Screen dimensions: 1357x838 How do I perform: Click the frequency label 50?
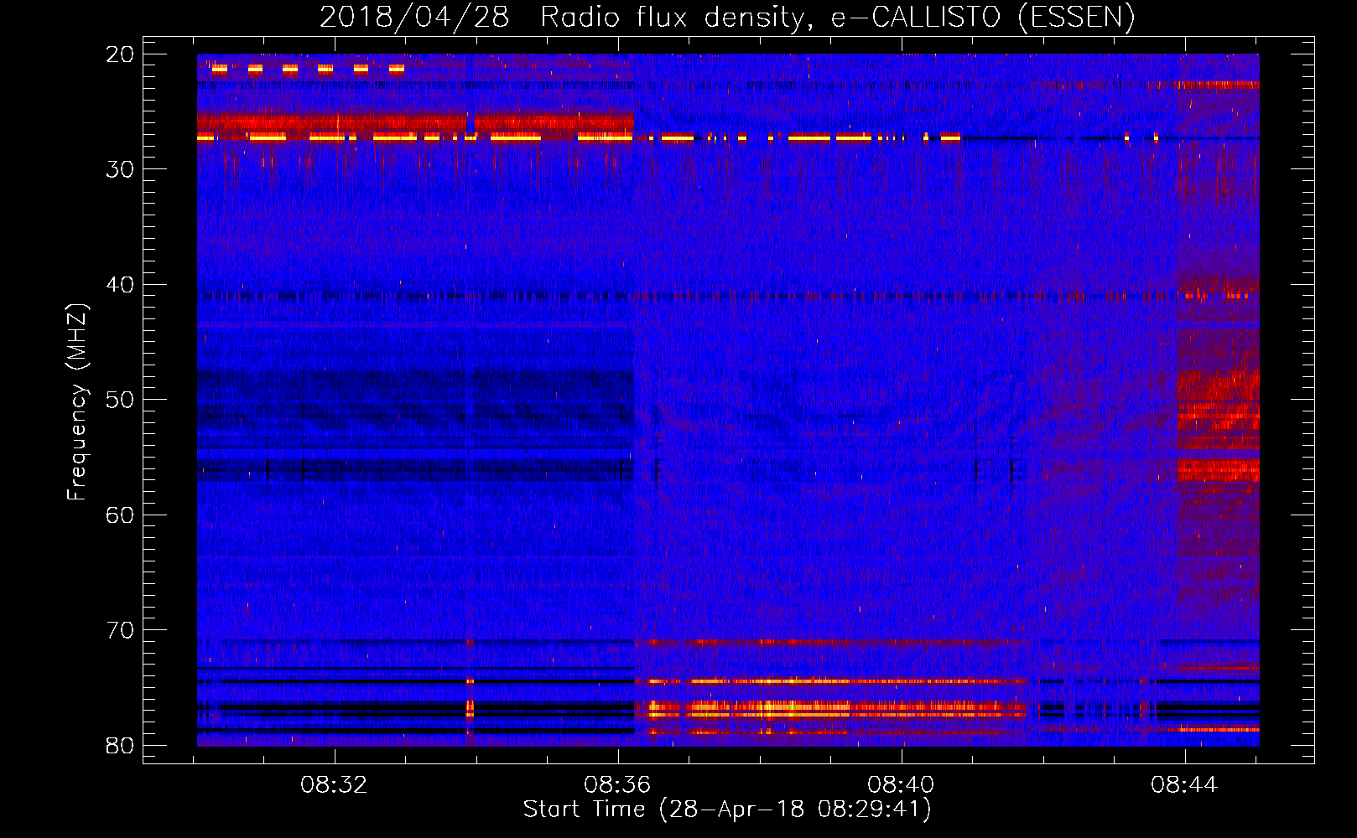click(x=120, y=400)
